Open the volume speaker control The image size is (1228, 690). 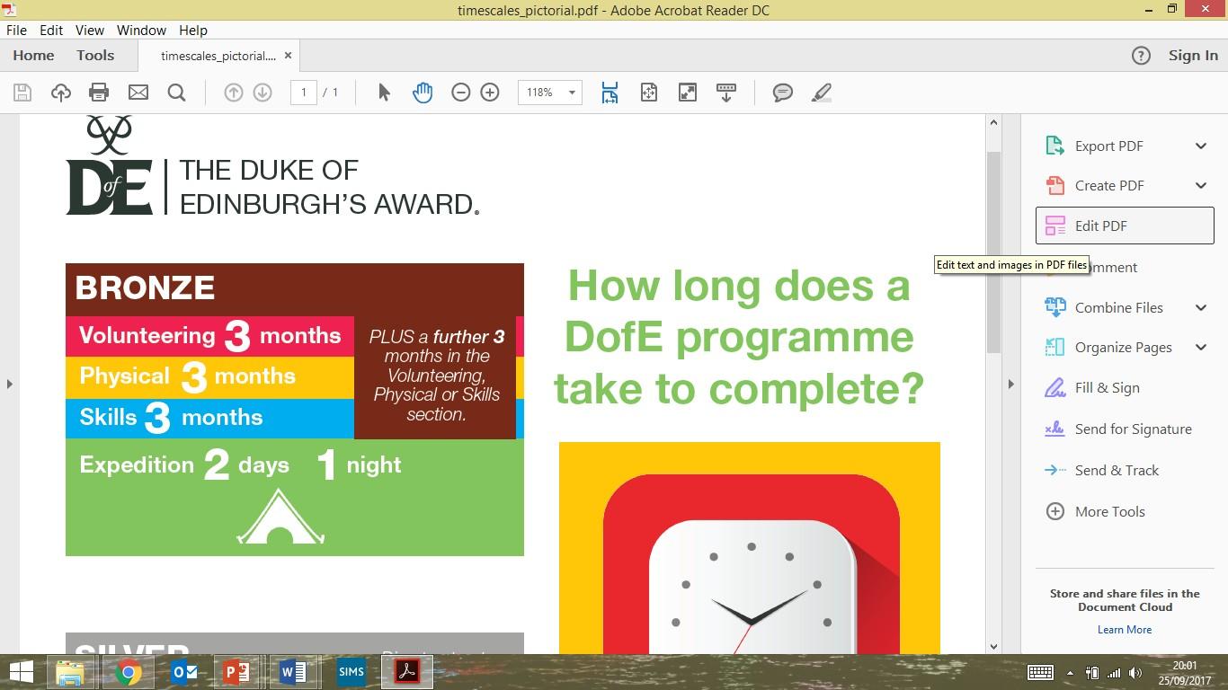1136,673
